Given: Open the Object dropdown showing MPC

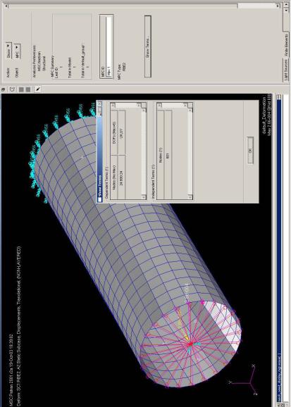Looking at the screenshot, I should [17, 51].
